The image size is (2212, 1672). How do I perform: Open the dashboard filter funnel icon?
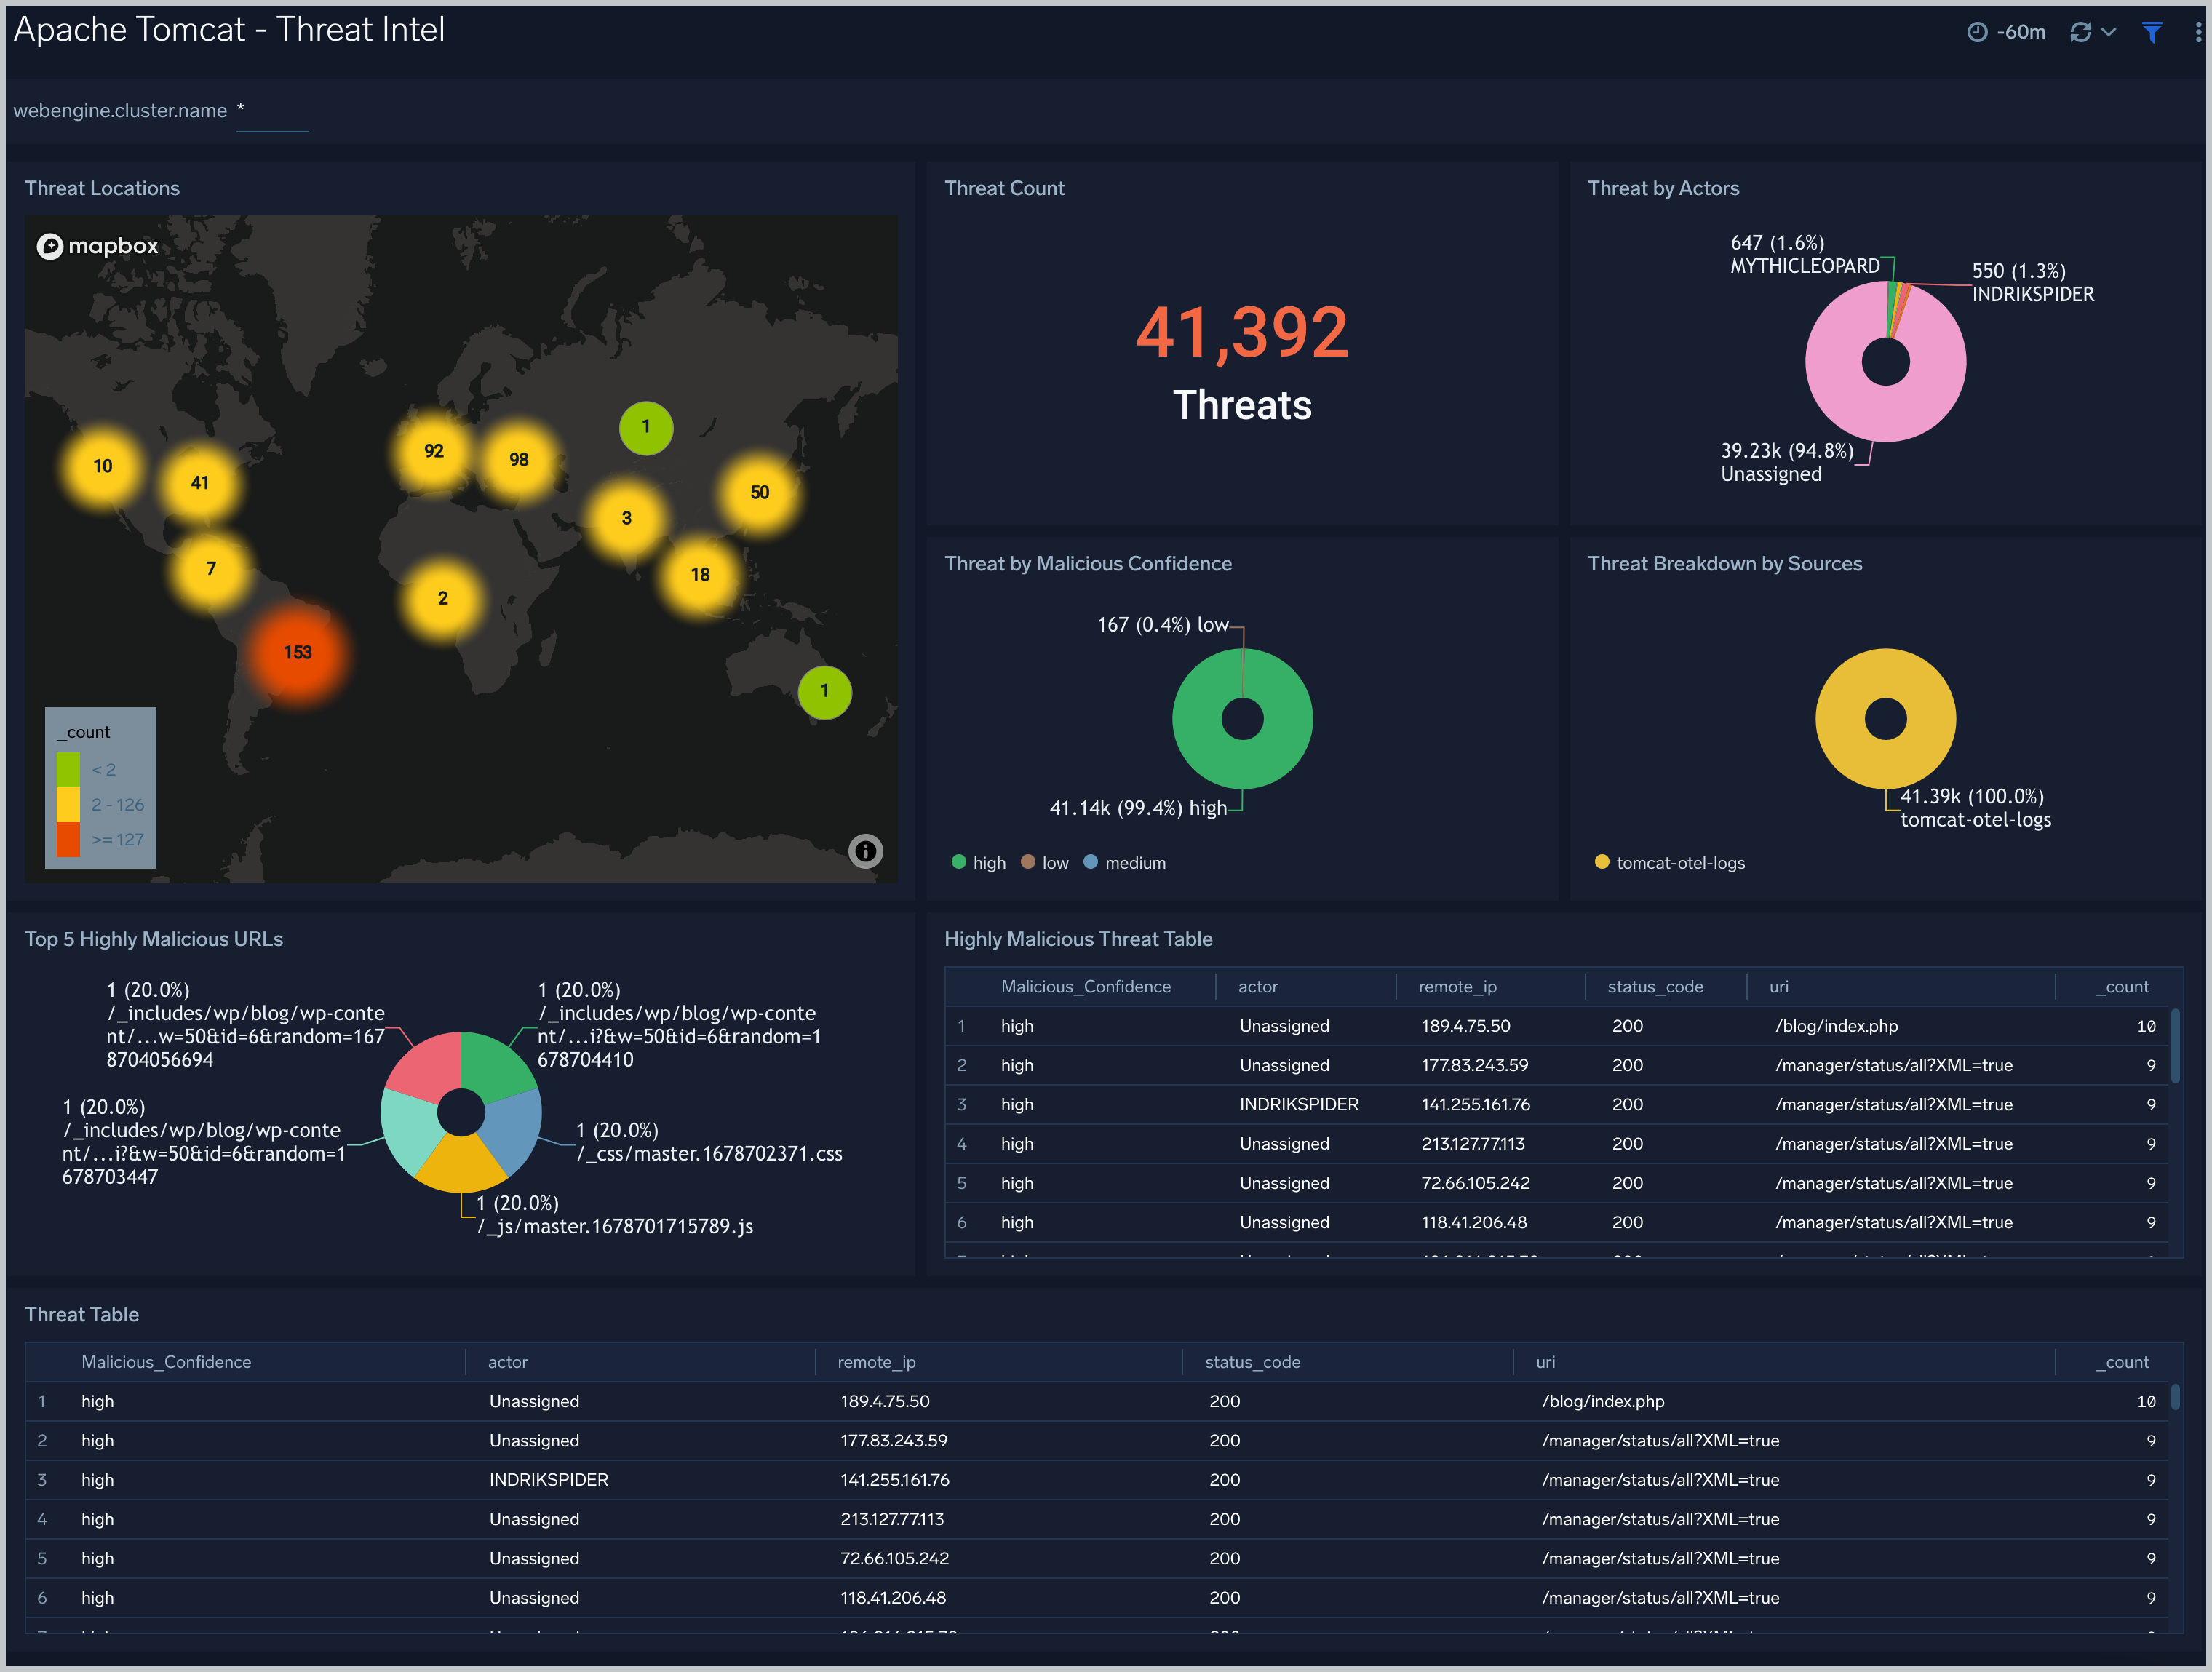click(x=2152, y=32)
